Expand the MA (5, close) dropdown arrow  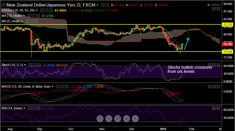22,21
